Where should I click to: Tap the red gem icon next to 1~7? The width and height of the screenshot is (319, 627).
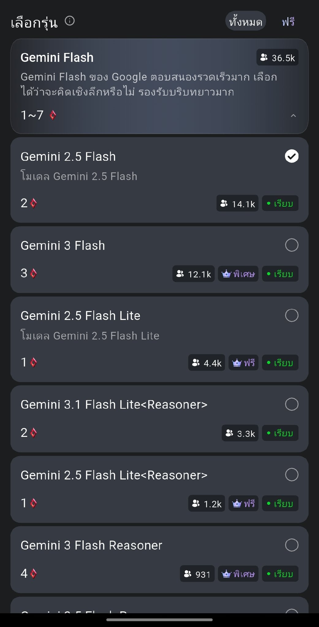tap(53, 115)
